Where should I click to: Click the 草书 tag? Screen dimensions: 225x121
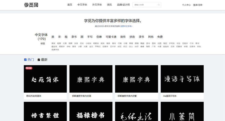(197, 43)
